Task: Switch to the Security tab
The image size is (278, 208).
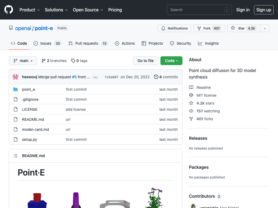Action: coord(181,43)
